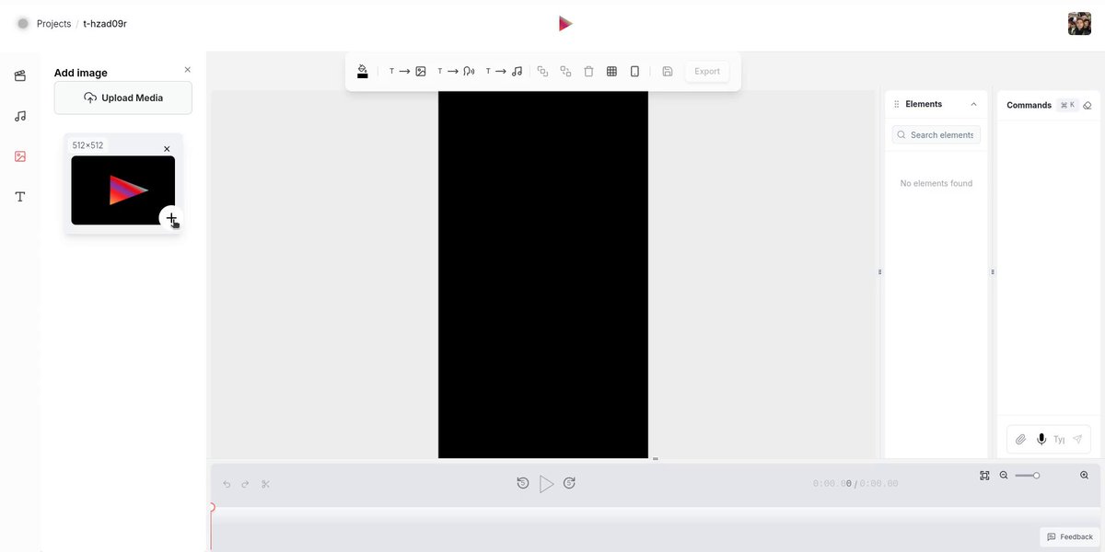The width and height of the screenshot is (1105, 552).
Task: Click the text-to-image generator icon
Action: [406, 71]
